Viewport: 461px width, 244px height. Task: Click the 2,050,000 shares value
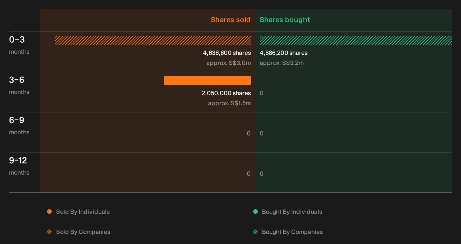point(226,93)
